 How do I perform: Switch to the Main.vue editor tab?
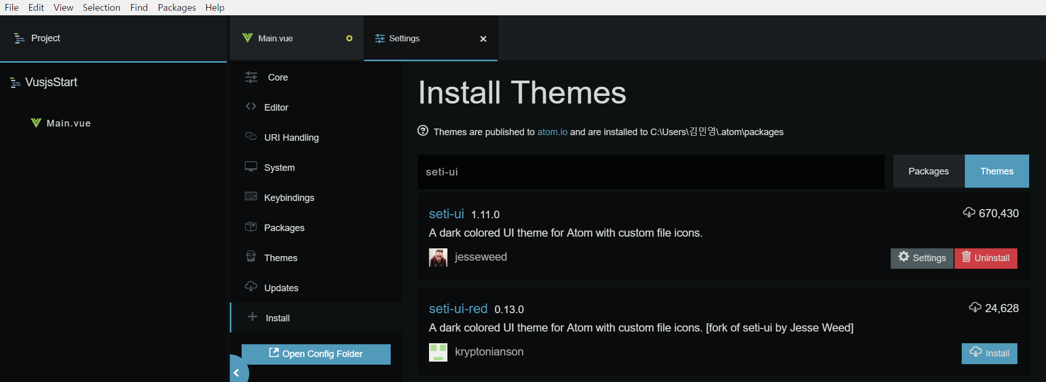[x=297, y=38]
